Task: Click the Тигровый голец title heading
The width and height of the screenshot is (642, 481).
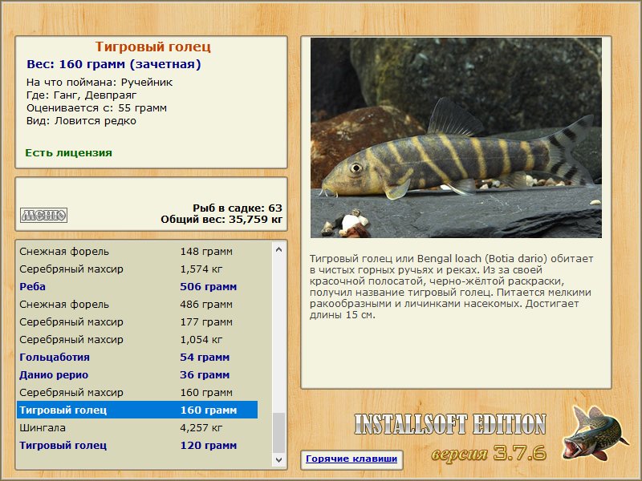Action: [152, 46]
